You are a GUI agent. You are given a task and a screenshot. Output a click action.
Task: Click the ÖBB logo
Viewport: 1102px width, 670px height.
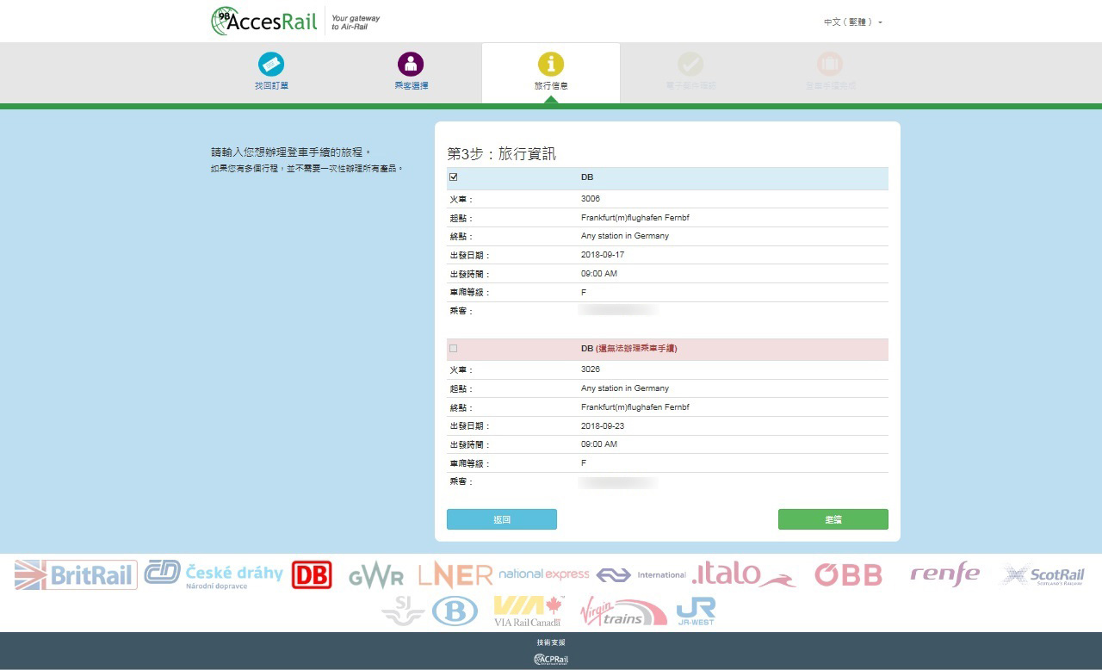(848, 574)
